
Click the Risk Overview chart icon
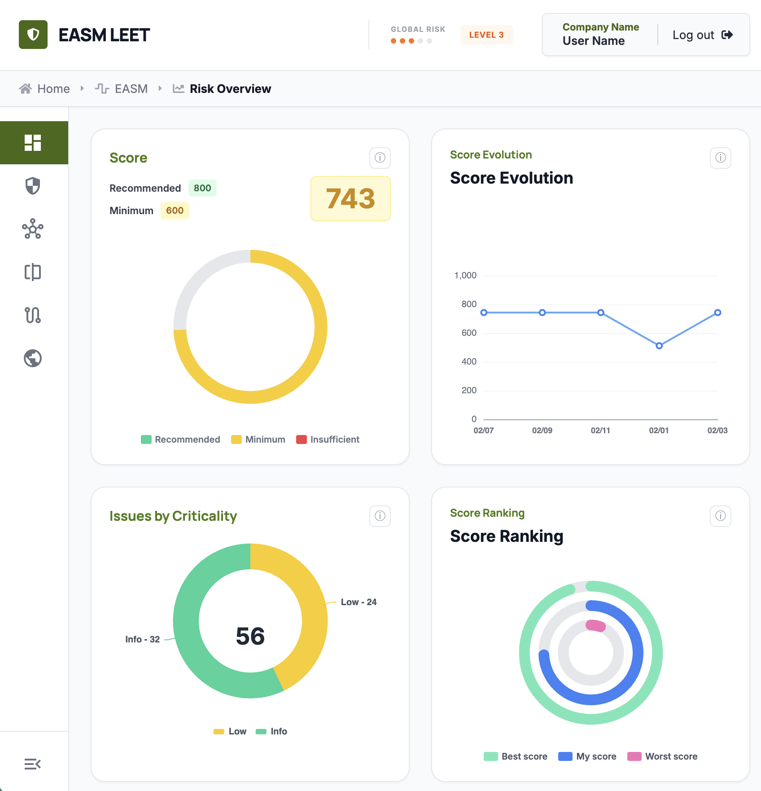tap(179, 89)
